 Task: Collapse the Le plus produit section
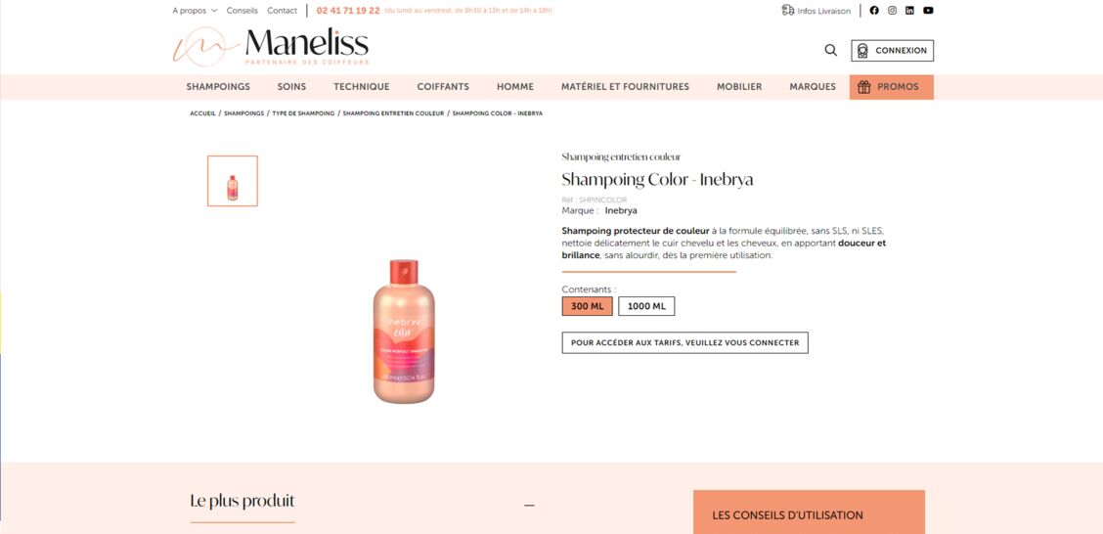(530, 506)
